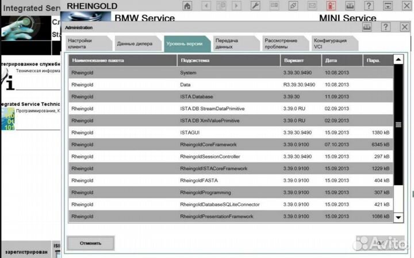This screenshot has width=414, height=258.
Task: Click the Программирование link in background window
Action: (x=38, y=111)
